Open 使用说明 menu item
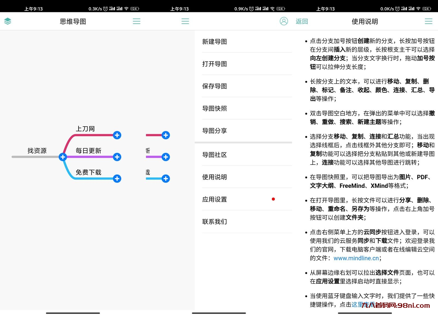 (243, 177)
